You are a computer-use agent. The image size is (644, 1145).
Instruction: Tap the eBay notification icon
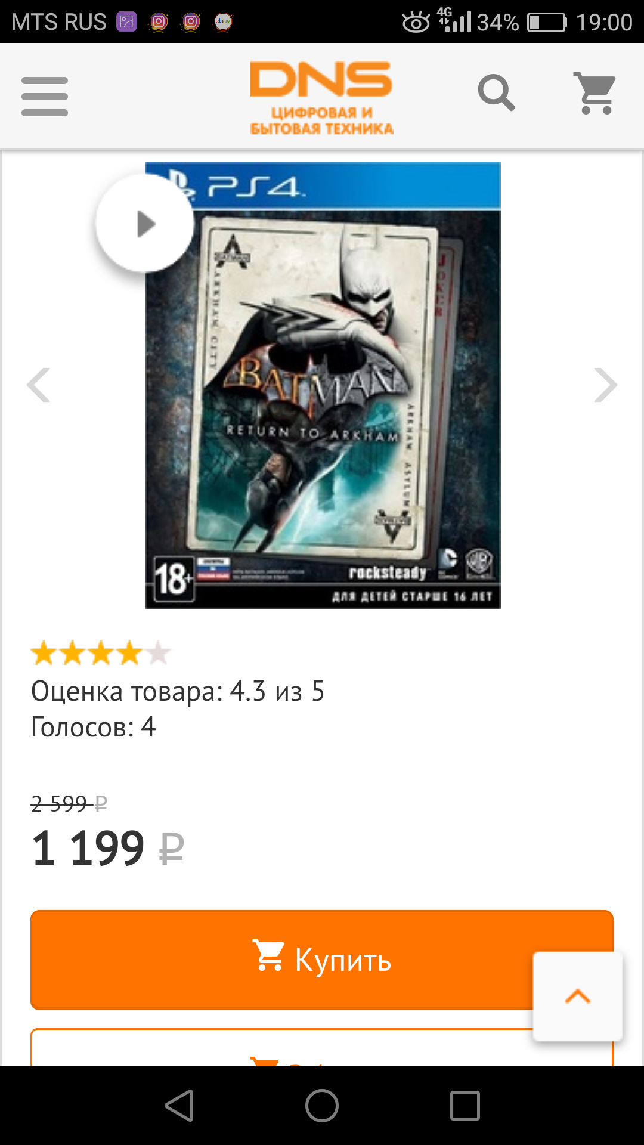tap(223, 22)
